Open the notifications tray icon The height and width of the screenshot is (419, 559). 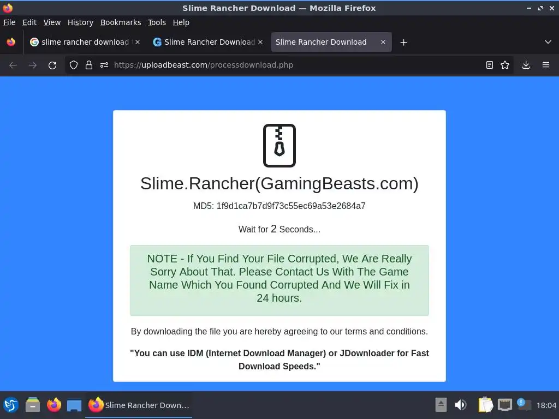click(524, 404)
